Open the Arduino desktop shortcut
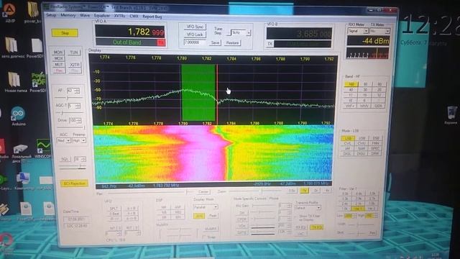The width and height of the screenshot is (460, 259). click(x=18, y=116)
